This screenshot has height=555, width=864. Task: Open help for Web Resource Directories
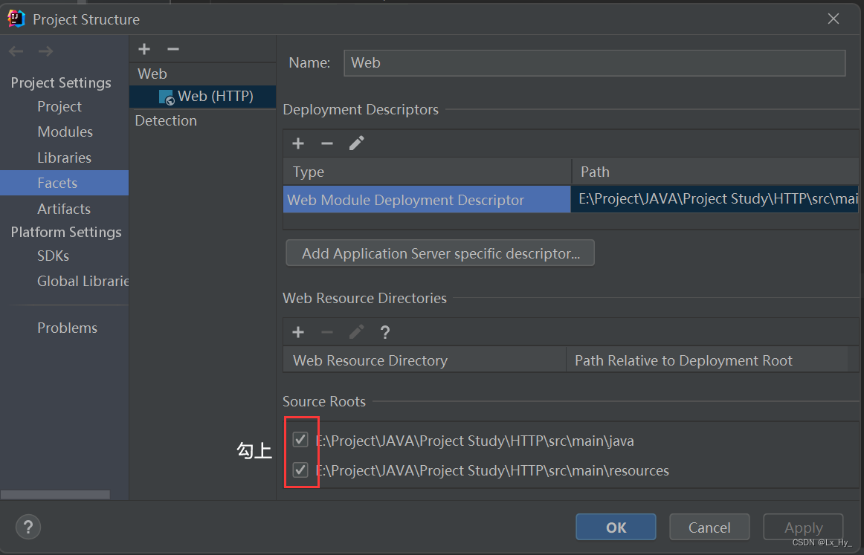tap(384, 332)
